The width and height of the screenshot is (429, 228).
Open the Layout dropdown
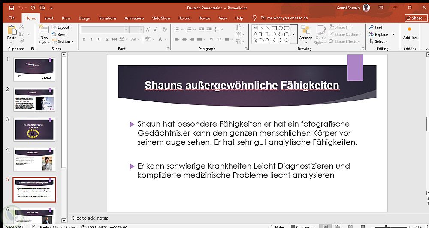point(62,27)
